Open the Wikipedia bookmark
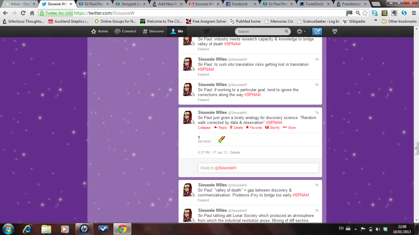This screenshot has width=419, height=235. click(354, 21)
